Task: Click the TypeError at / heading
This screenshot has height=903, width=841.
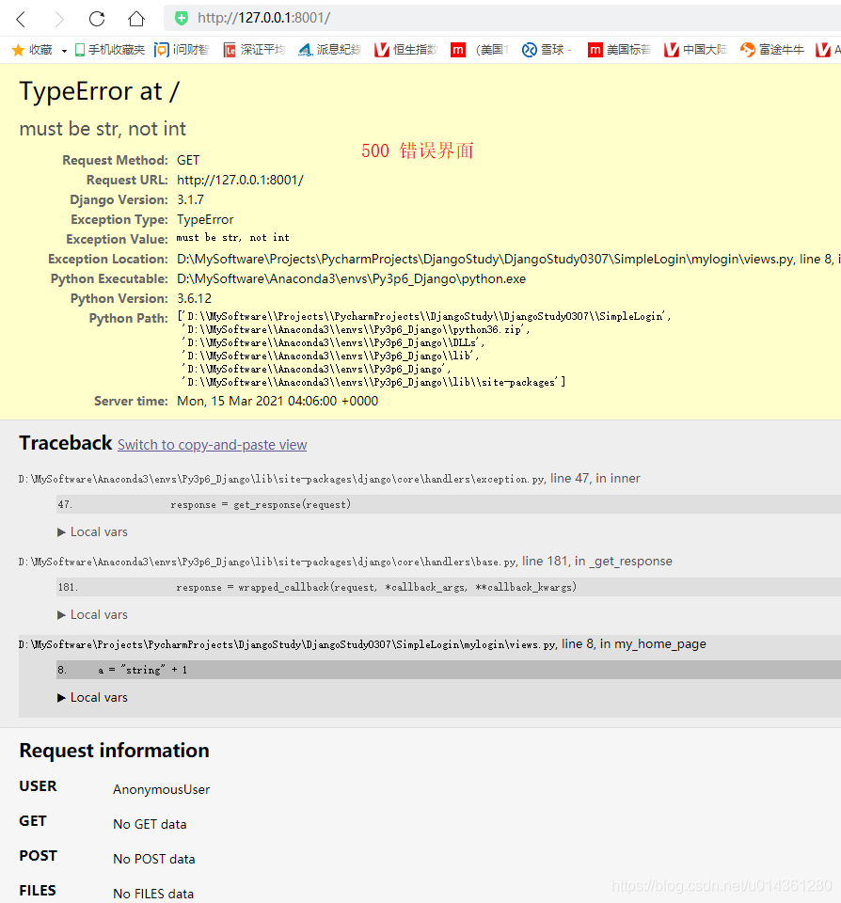Action: pos(99,91)
